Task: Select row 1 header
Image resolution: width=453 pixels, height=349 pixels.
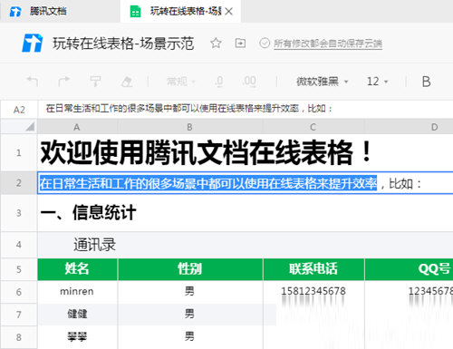Action: (x=19, y=152)
